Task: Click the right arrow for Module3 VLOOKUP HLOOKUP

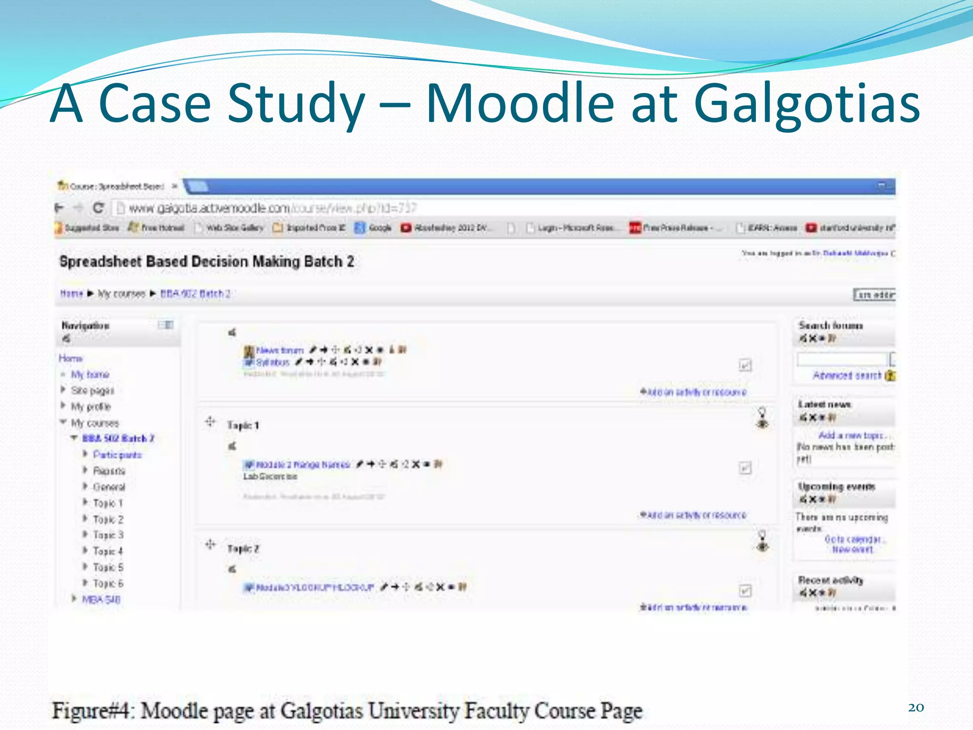Action: coord(395,587)
